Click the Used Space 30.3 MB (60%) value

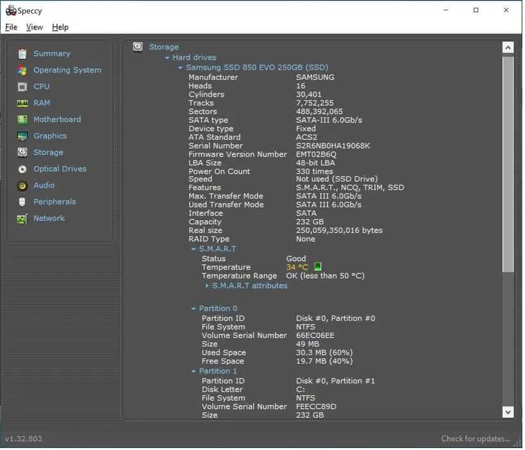pos(324,352)
